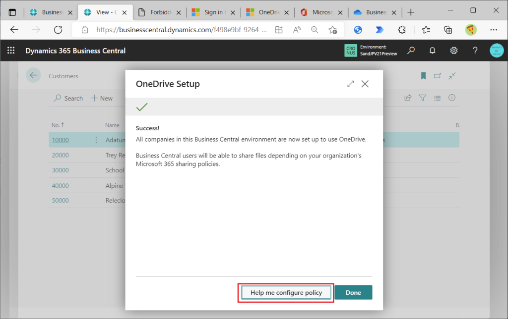Viewport: 508px width, 319px height.
Task: Collapse the Customers page view
Action: point(452,76)
